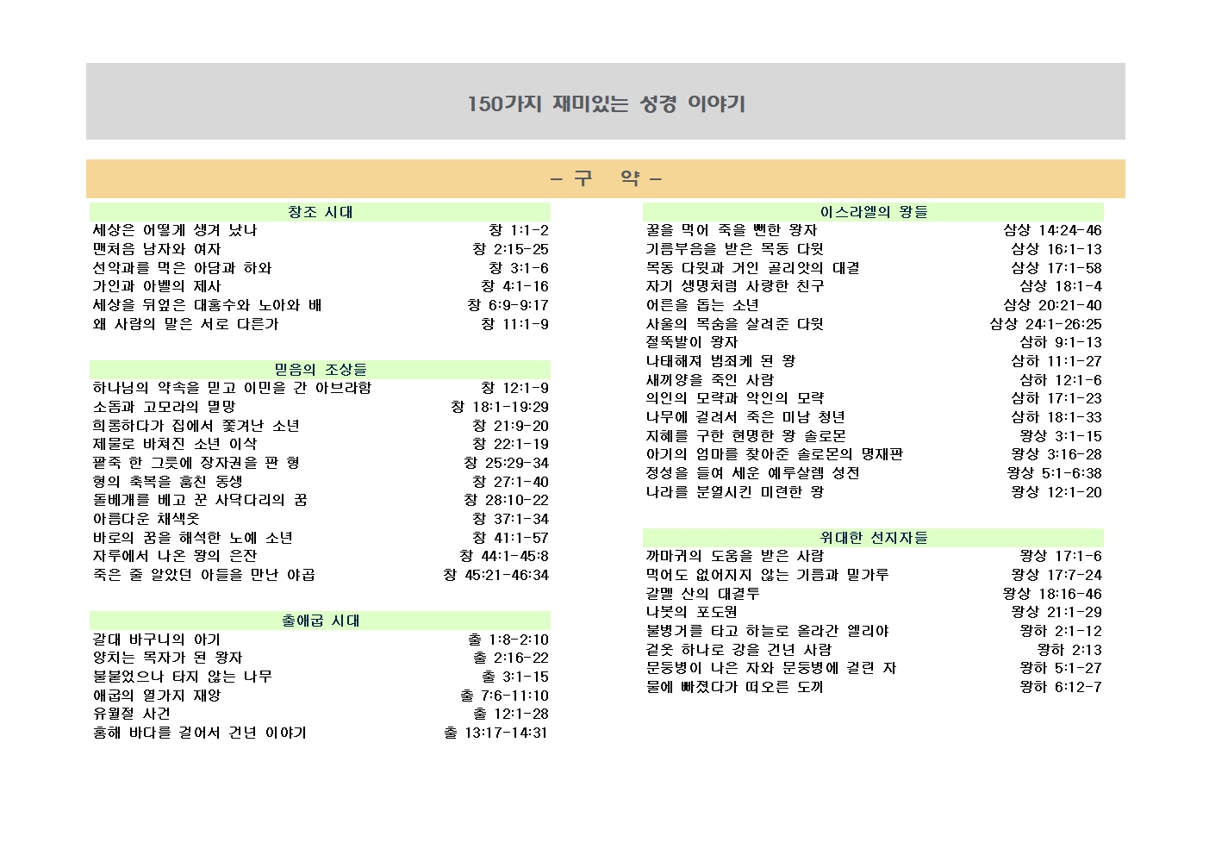Select the '위대한 선지자들' heading
The image size is (1209, 855).
coord(873,538)
